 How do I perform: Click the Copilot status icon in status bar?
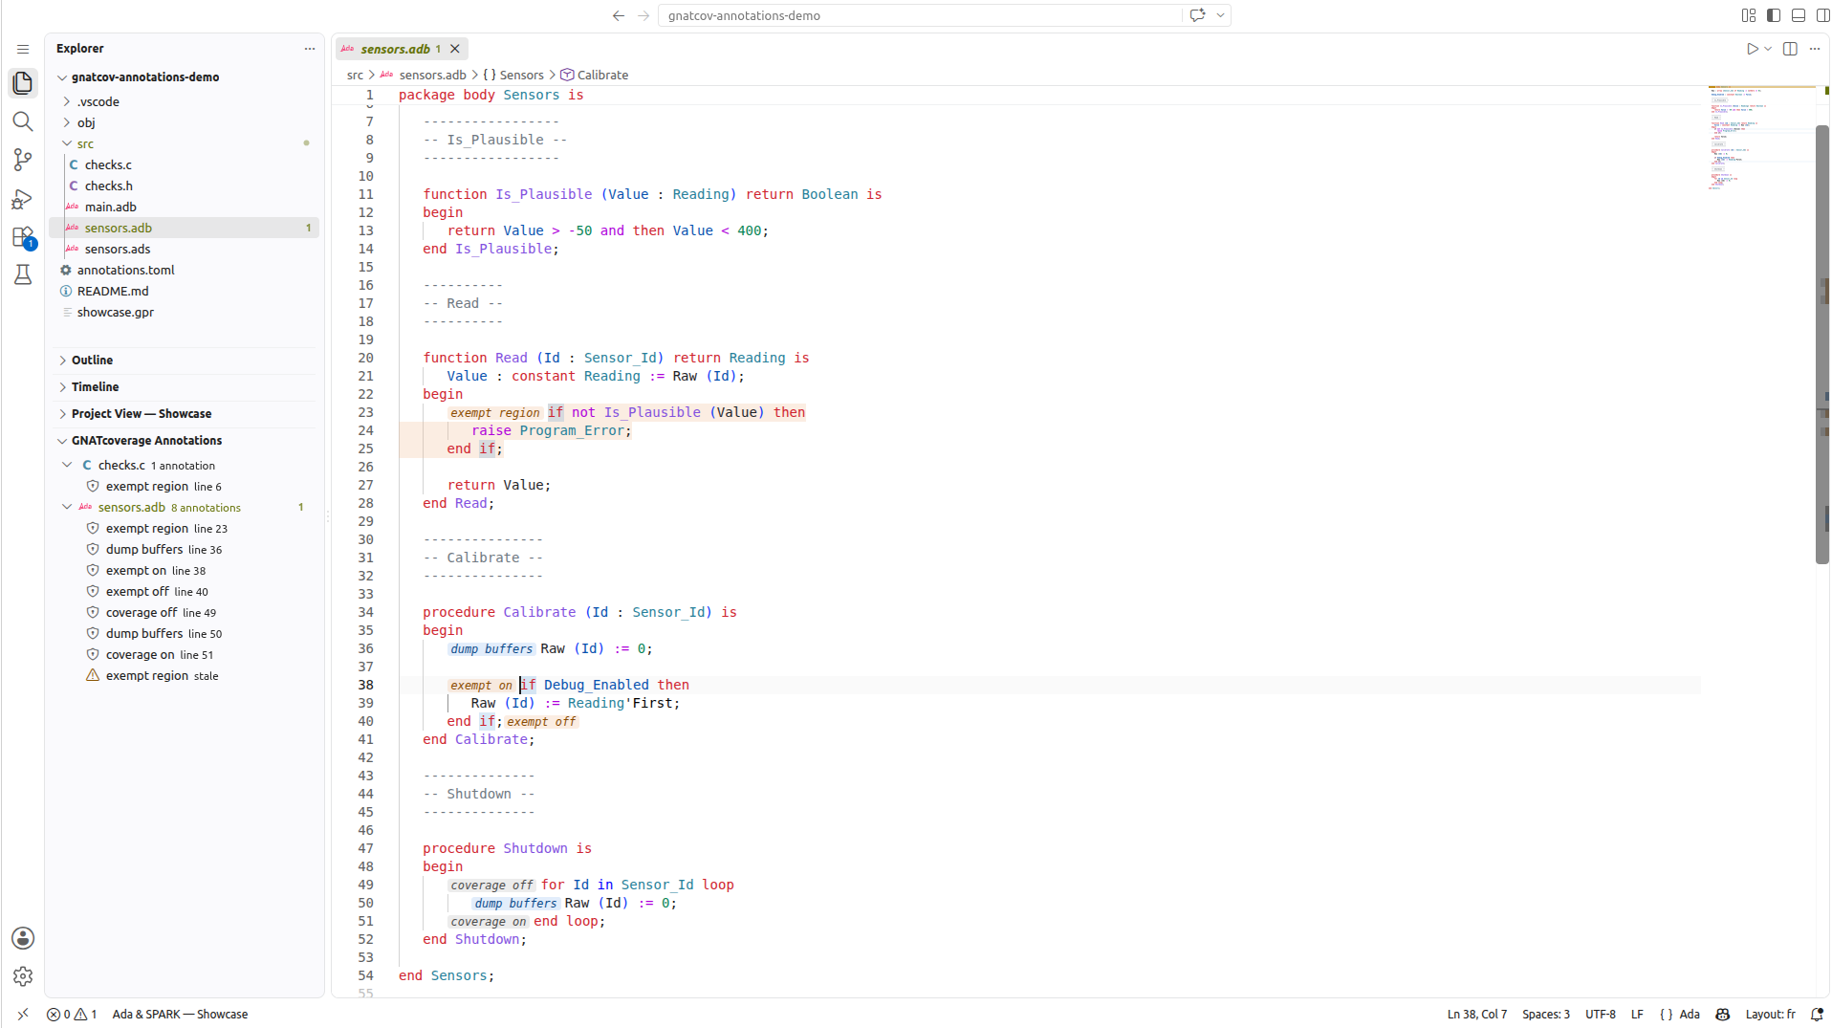coord(1723,1015)
